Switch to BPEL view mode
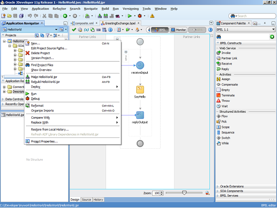This screenshot has height=208, width=277. (160, 30)
